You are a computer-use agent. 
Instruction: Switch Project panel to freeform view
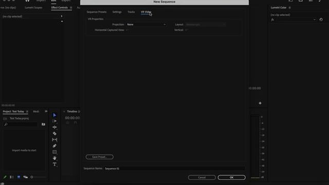point(25,177)
